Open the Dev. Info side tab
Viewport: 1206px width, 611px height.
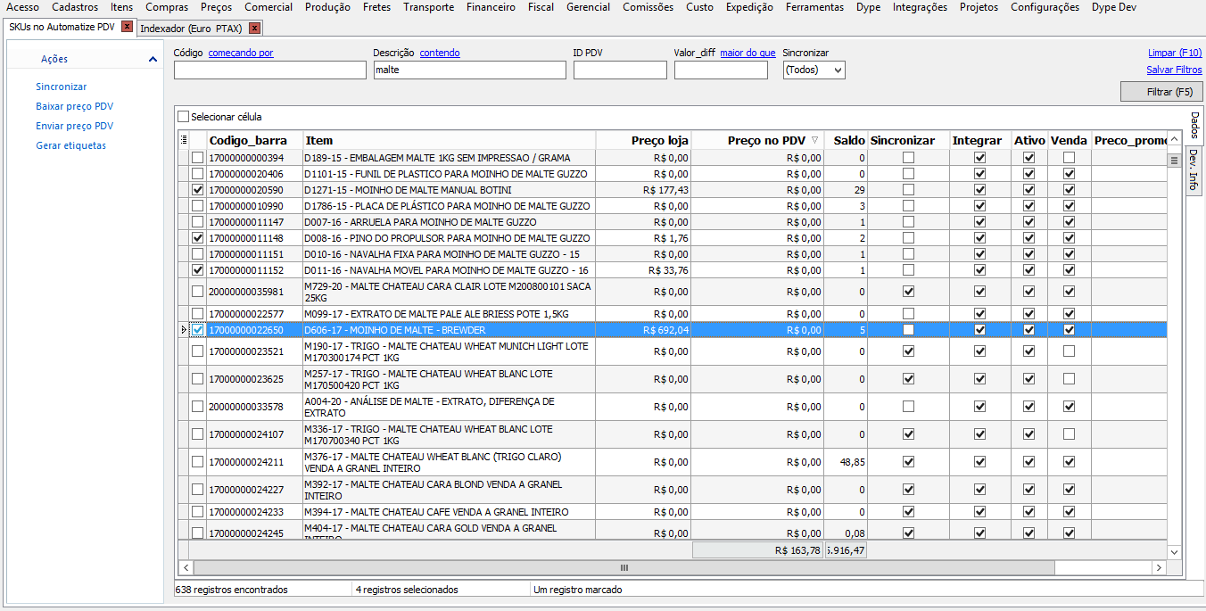click(x=1194, y=170)
